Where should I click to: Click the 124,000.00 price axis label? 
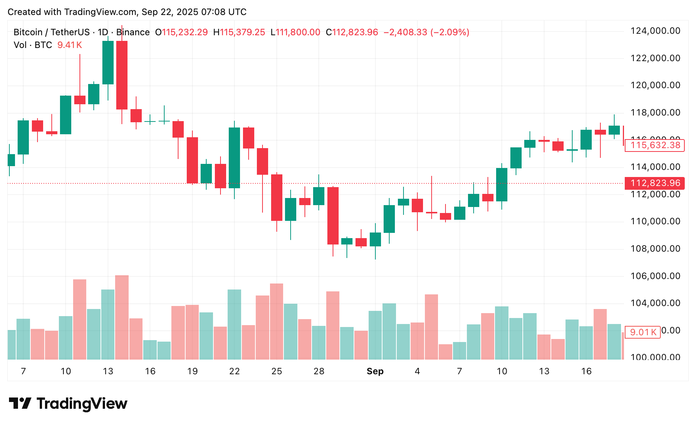655,31
